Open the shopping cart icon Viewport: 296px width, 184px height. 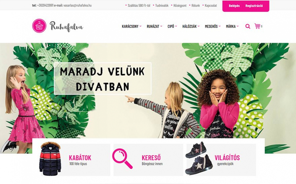tap(257, 26)
